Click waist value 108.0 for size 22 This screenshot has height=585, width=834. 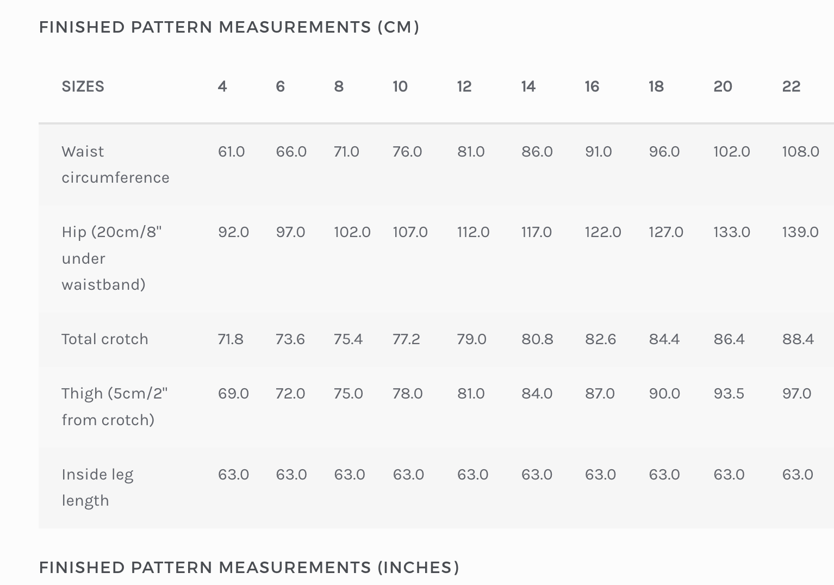(x=800, y=152)
